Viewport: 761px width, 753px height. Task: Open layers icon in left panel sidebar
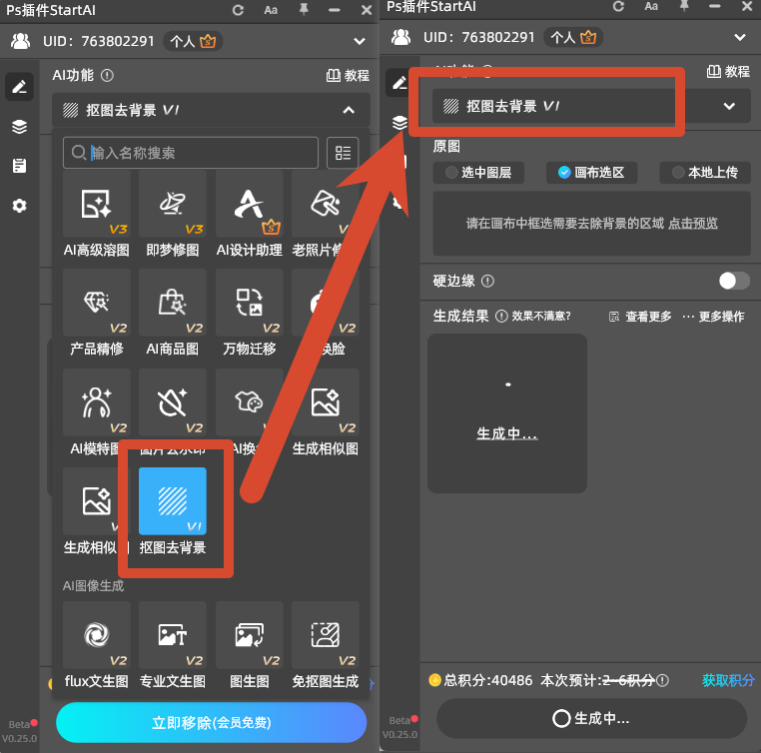(19, 127)
